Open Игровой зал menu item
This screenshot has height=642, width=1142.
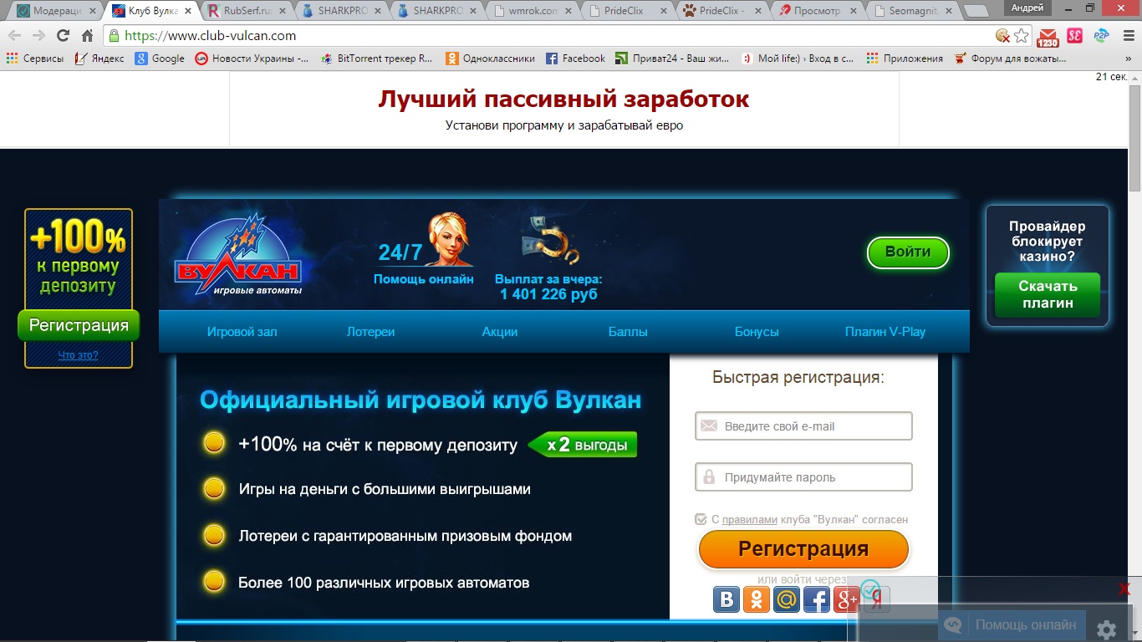242,332
